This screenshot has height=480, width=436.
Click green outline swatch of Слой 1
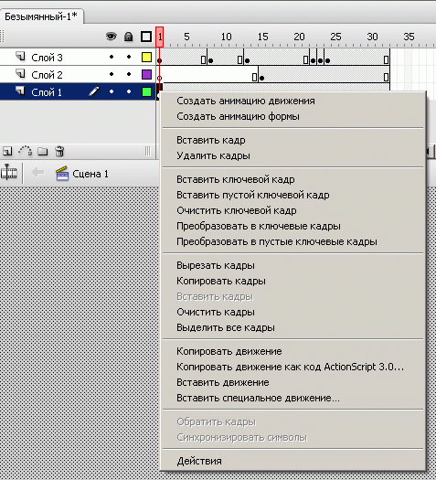[x=146, y=91]
